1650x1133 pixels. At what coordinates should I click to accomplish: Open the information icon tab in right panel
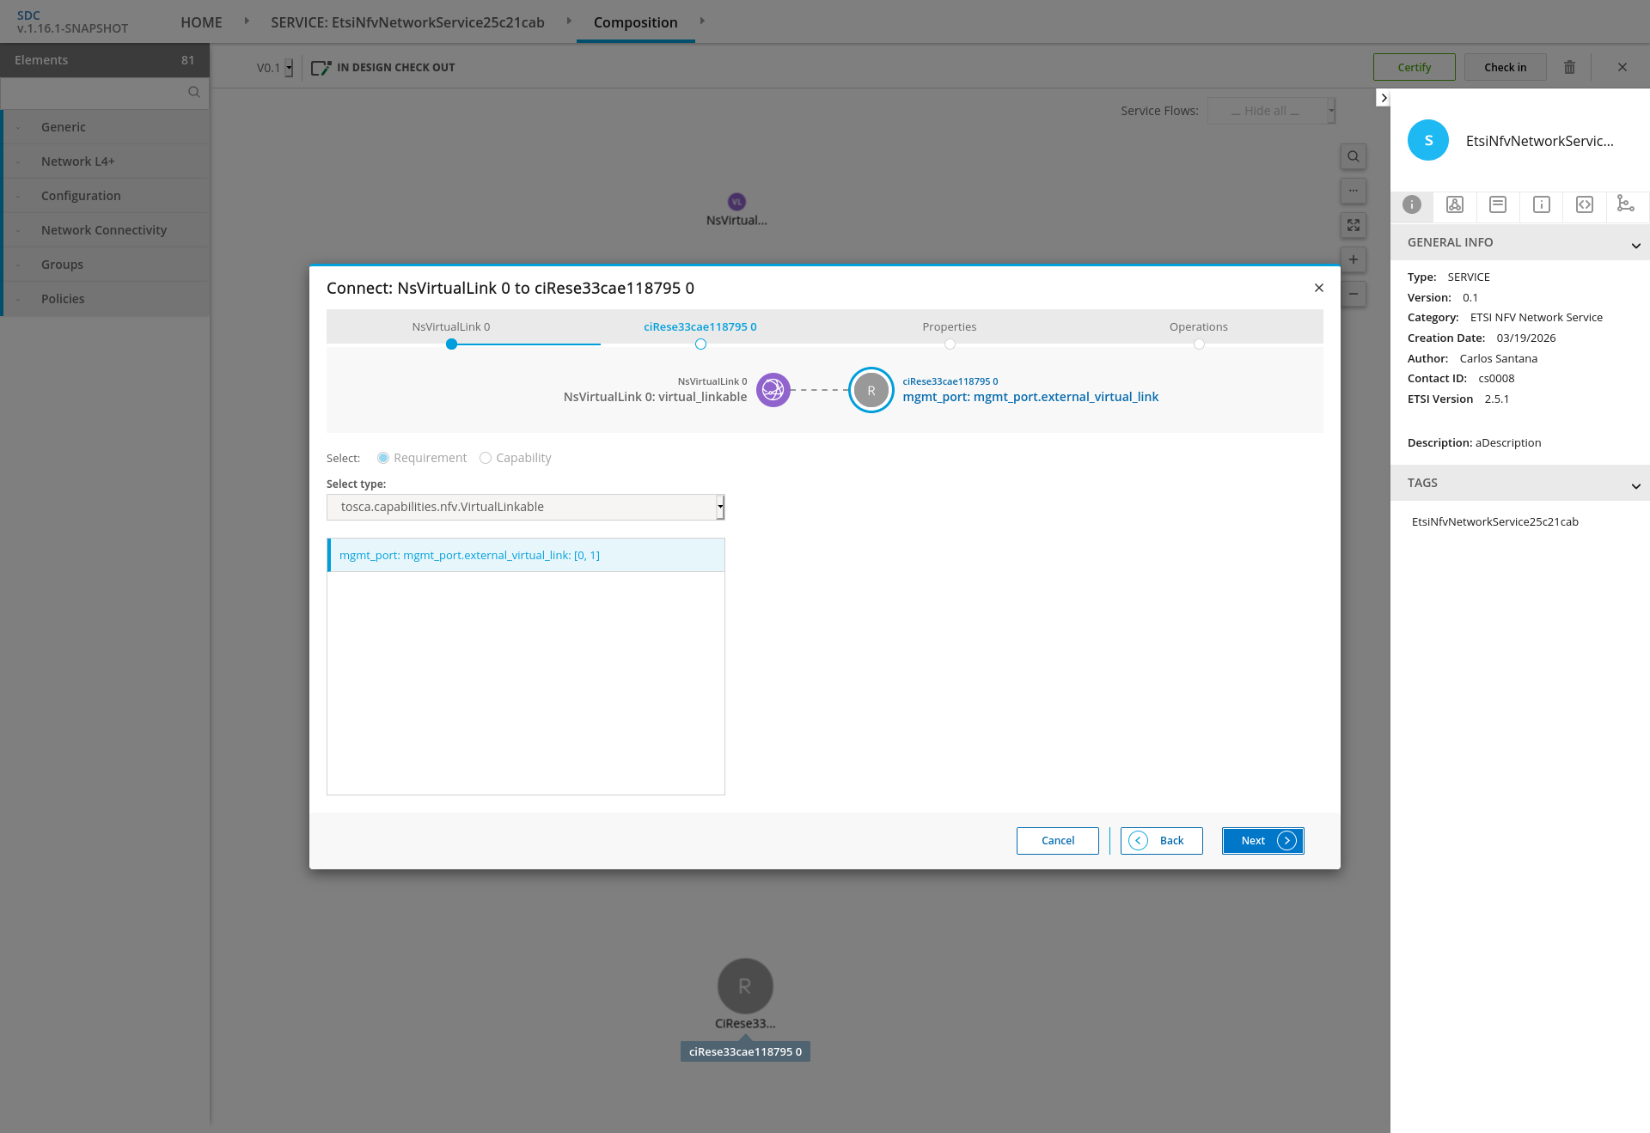click(1542, 204)
